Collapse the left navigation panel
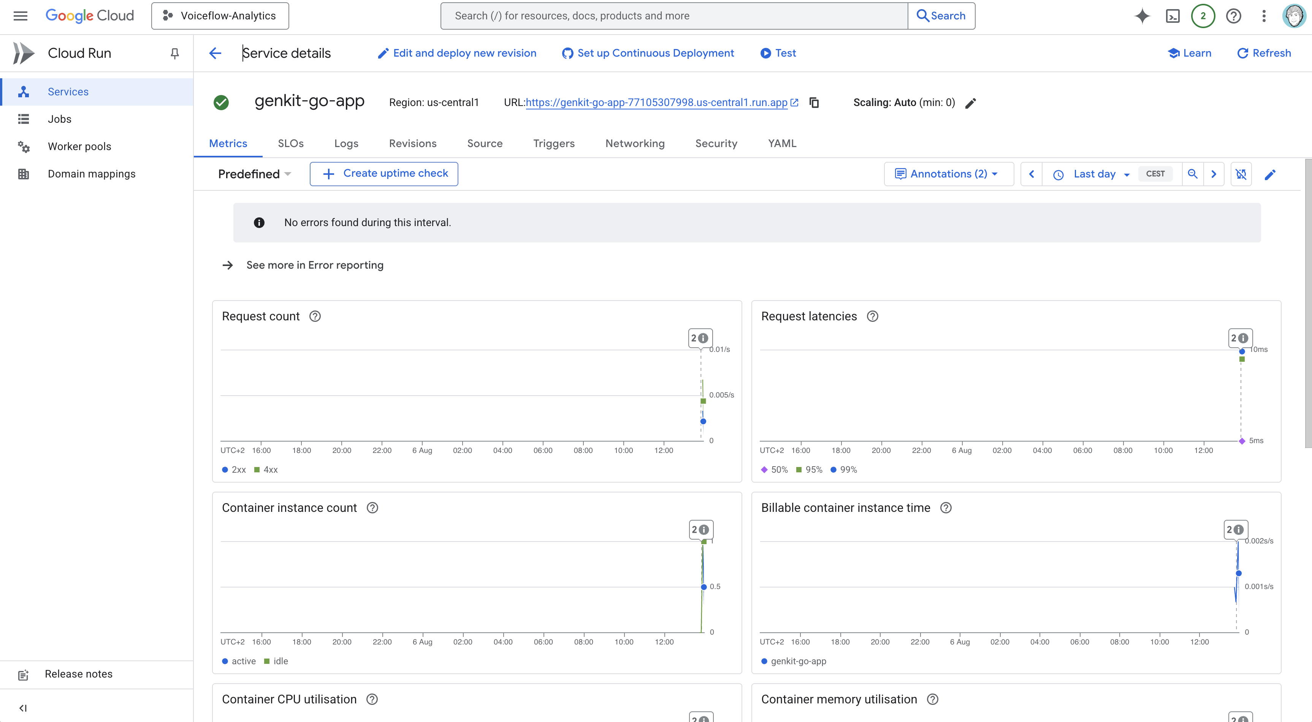Viewport: 1312px width, 722px height. coord(23,708)
